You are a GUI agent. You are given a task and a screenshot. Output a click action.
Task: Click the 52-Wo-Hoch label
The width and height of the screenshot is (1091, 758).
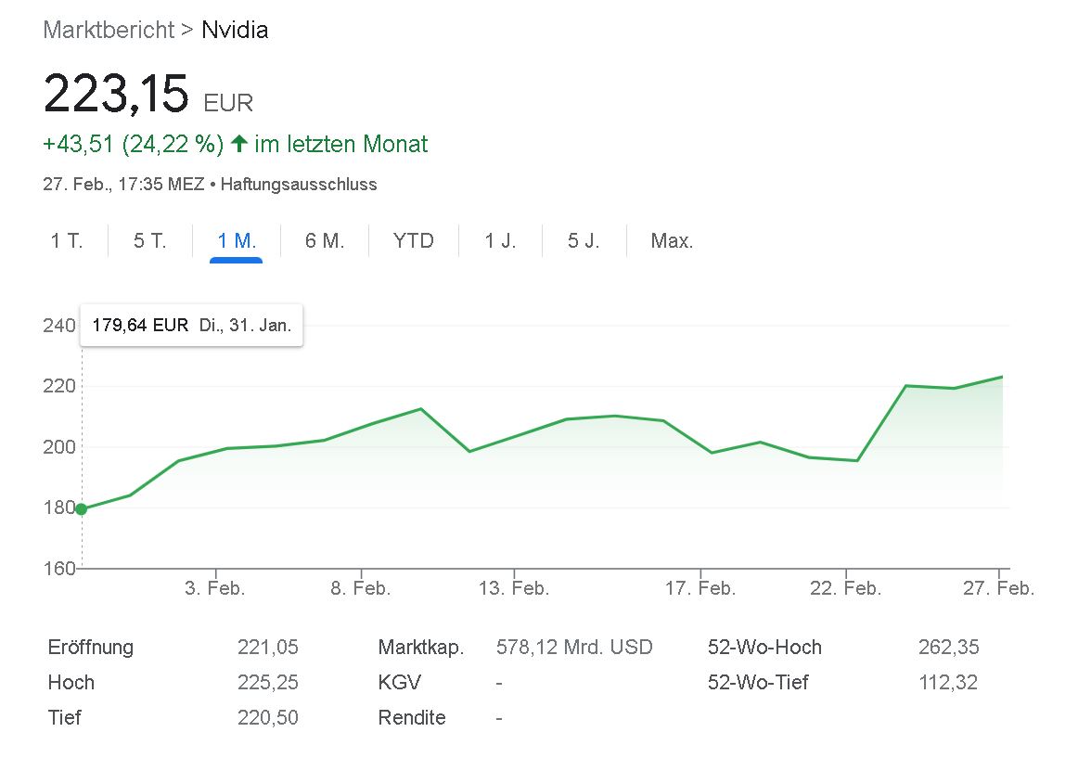[764, 648]
